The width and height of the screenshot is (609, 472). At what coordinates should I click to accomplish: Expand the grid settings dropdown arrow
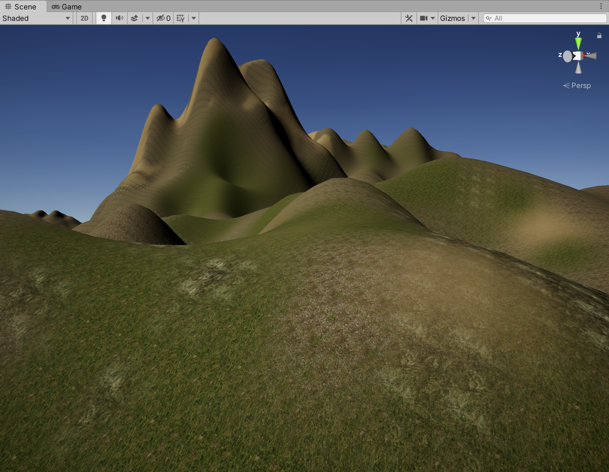(x=194, y=18)
